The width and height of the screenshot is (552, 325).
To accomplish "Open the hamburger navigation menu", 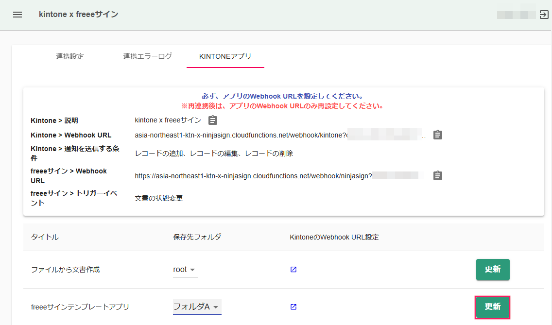I will tap(17, 15).
